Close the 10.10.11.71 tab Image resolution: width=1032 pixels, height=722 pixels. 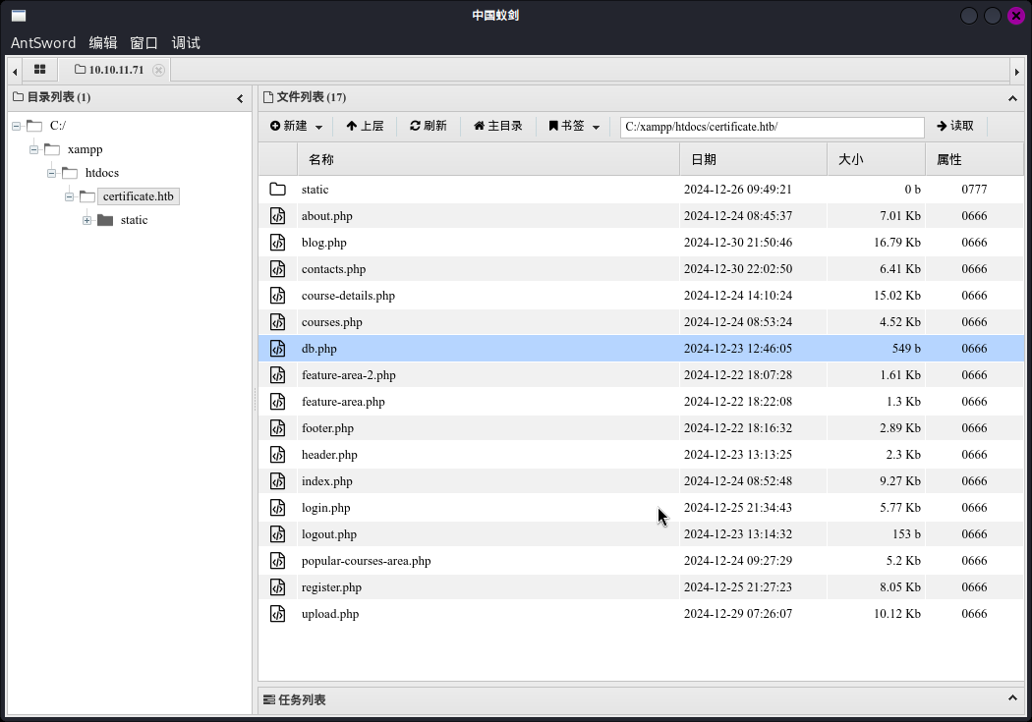pyautogui.click(x=158, y=70)
